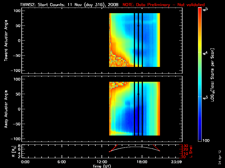Click the '12:00' time axis label
225x168 pixels.
(102, 162)
